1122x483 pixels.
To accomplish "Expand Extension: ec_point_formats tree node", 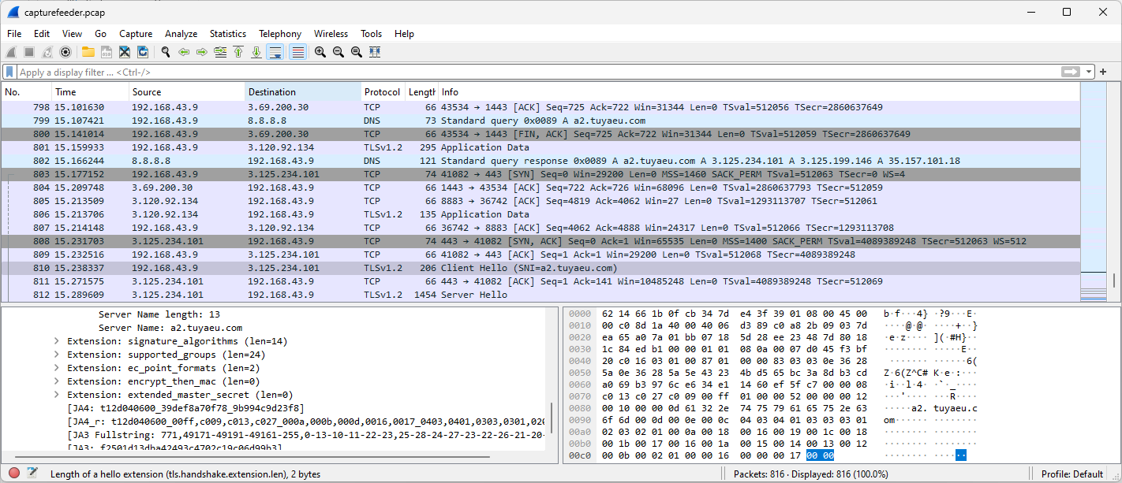I will pos(57,368).
